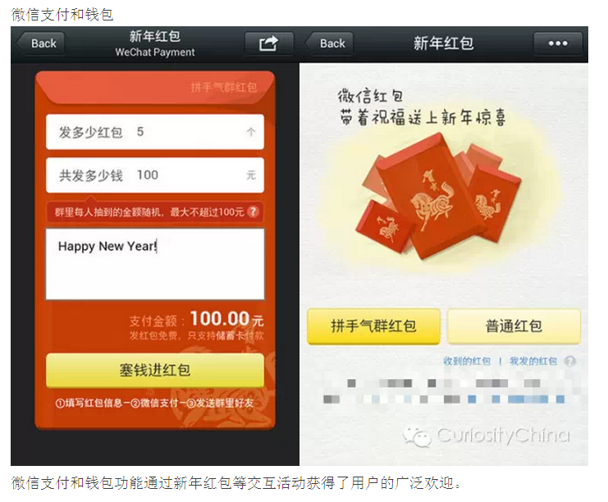608x502 pixels.
Task: Select 普通红包 button
Action: (514, 326)
